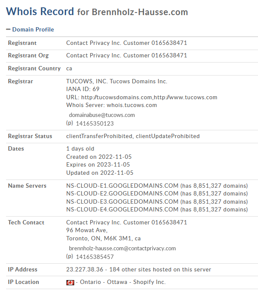The height and width of the screenshot is (290, 258).
Task: Click IP address 23.227.38.36 line
Action: [x=138, y=269]
